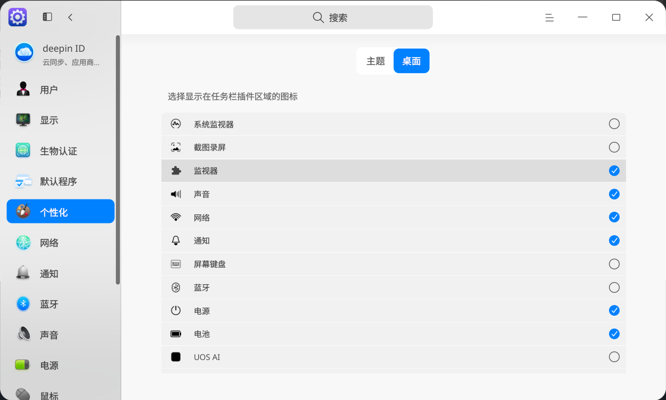Screen dimensions: 666x400
Task: Select the 截图录屏 row label
Action: pyautogui.click(x=210, y=148)
